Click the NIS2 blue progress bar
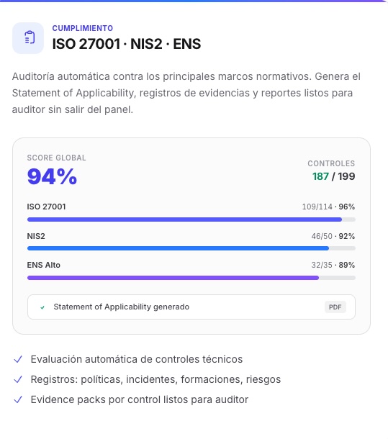The height and width of the screenshot is (439, 388). [191, 248]
